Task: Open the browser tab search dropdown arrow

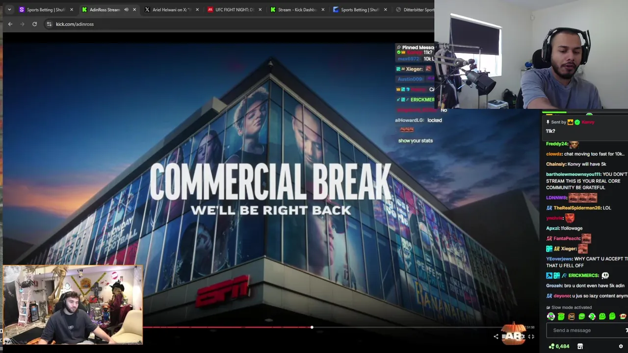Action: point(9,9)
